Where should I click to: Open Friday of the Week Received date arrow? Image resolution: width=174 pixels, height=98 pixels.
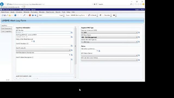(32, 41)
